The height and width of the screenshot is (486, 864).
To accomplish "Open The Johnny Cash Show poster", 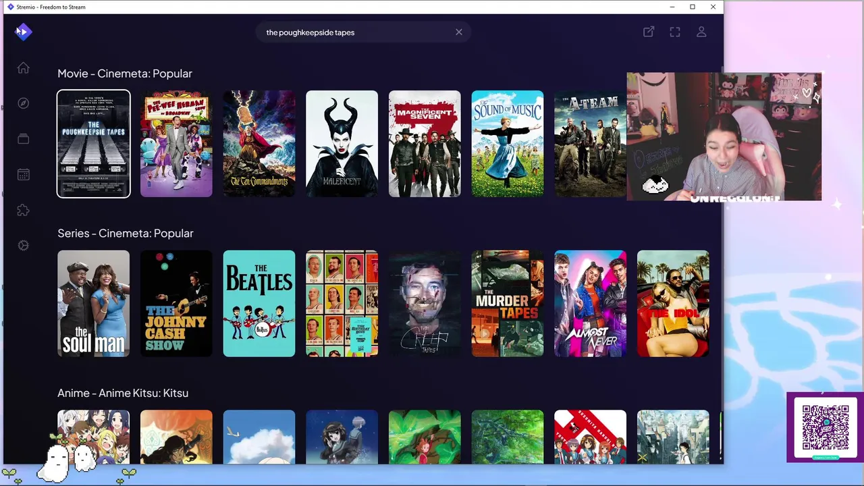I will (176, 304).
